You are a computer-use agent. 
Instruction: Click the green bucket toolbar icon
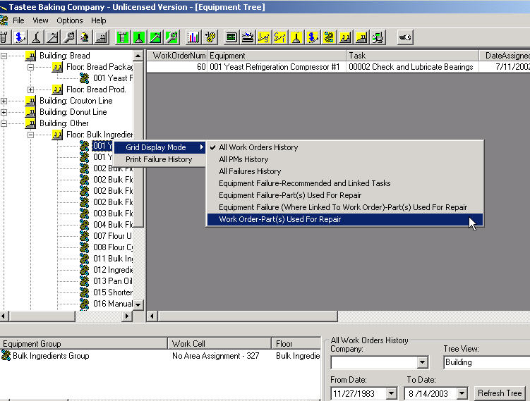tap(123, 37)
